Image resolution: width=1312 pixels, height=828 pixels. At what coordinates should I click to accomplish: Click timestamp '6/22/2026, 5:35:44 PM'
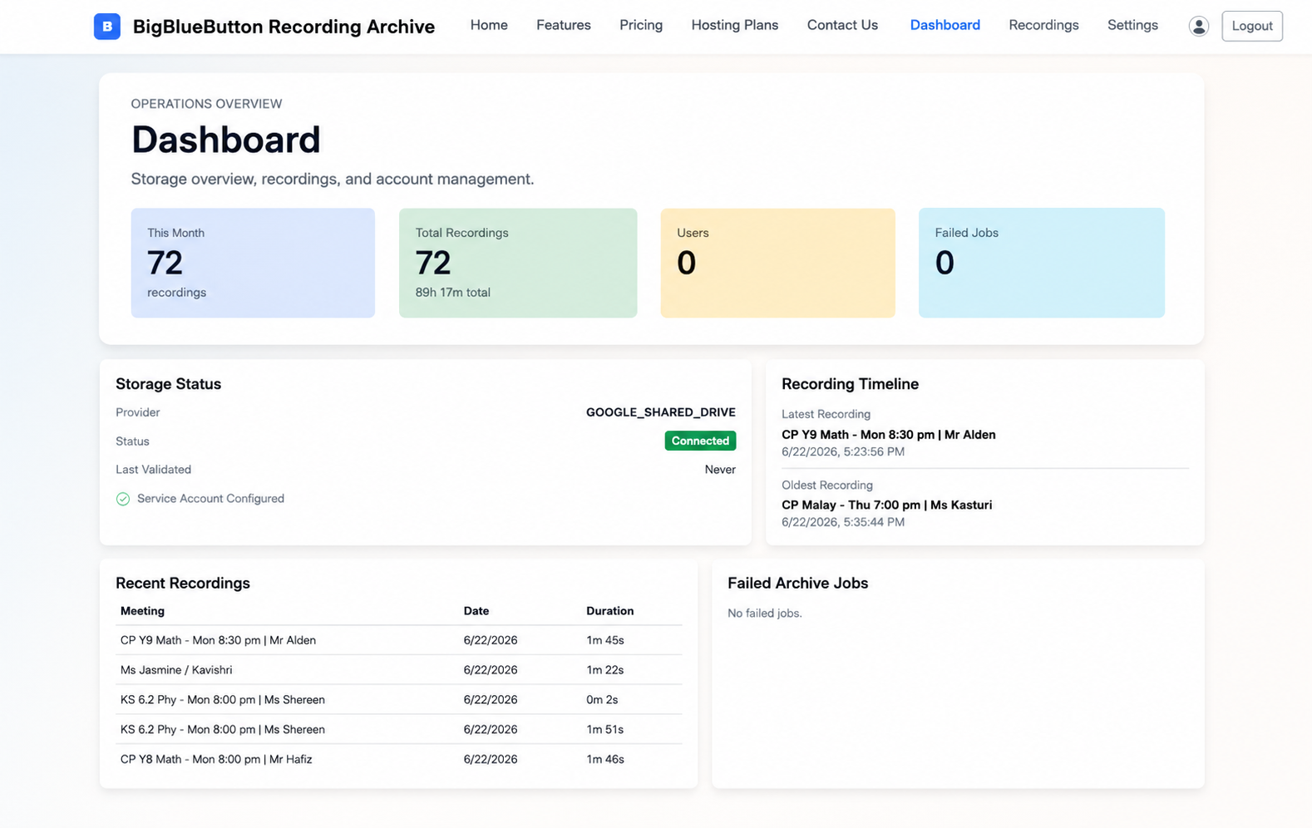tap(842, 522)
